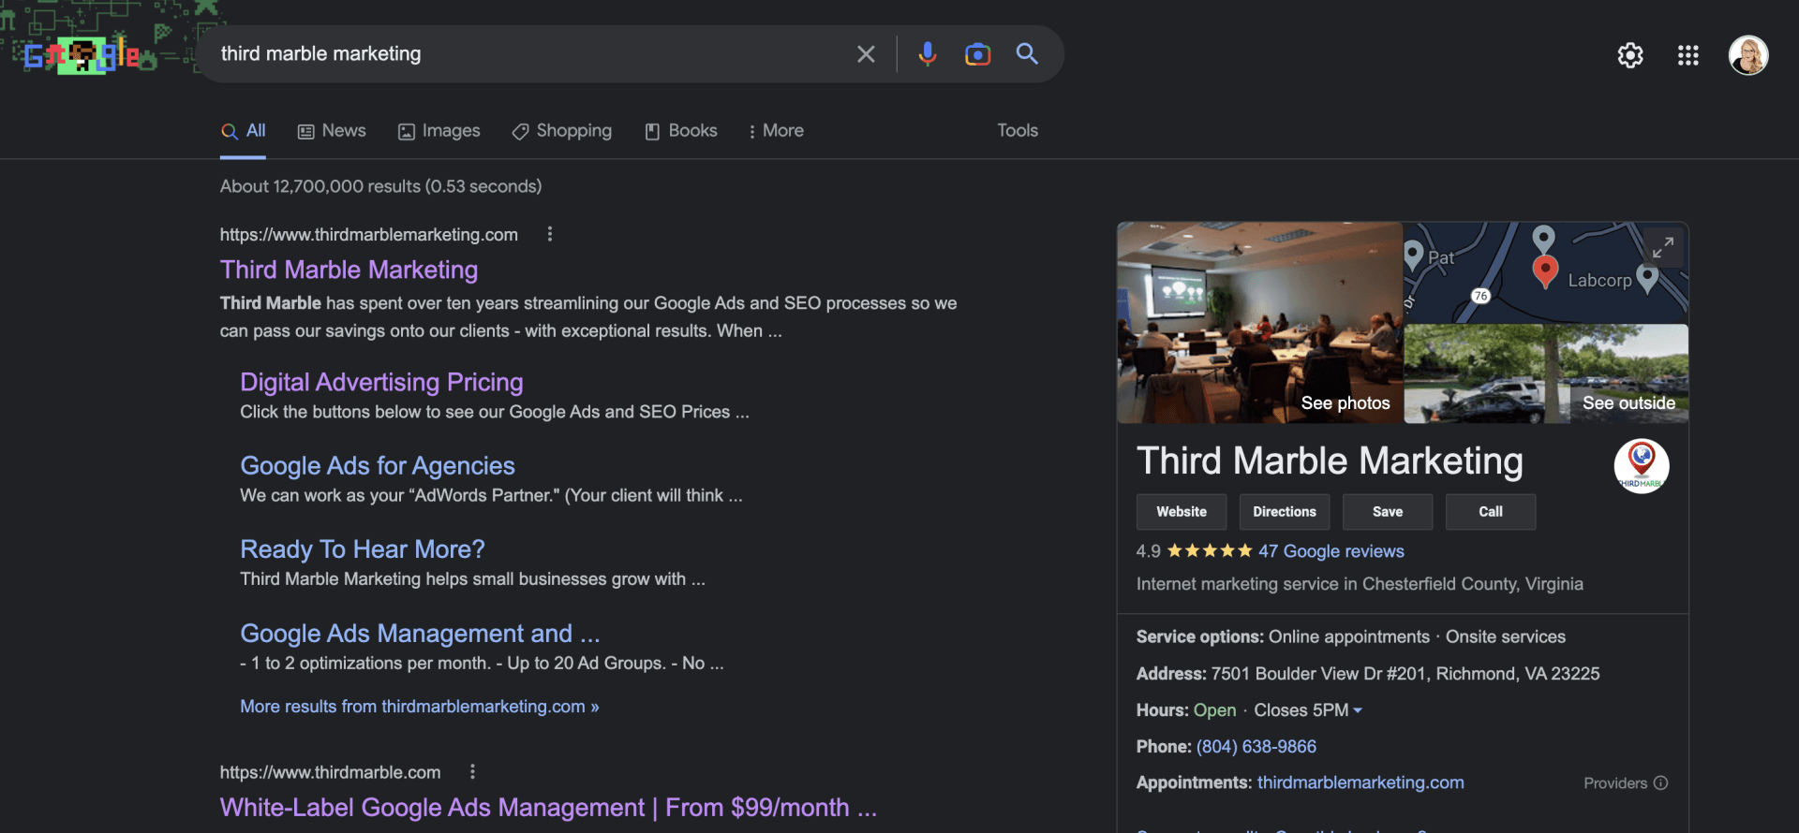This screenshot has height=833, width=1799.
Task: Start a voice search with microphone
Action: pos(927,54)
